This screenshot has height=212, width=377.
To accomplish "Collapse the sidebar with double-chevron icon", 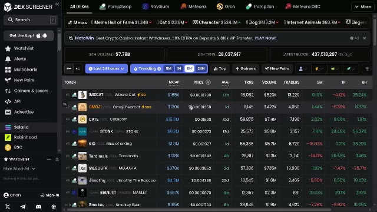I will click(x=57, y=4).
